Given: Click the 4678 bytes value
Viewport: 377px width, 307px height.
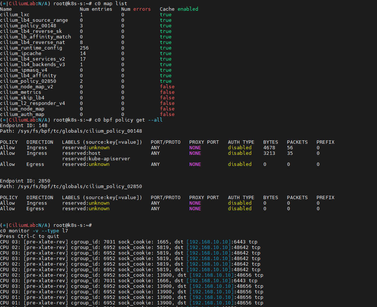Looking at the screenshot, I should coord(269,147).
